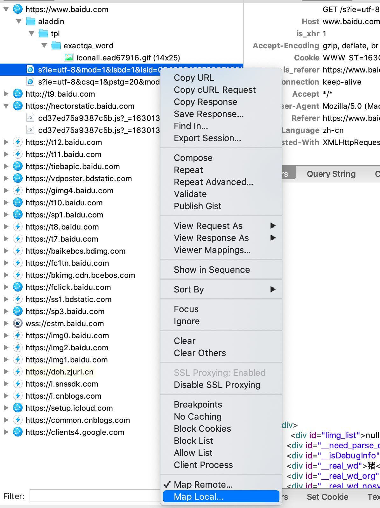Switch to the Query String tab

click(x=331, y=174)
